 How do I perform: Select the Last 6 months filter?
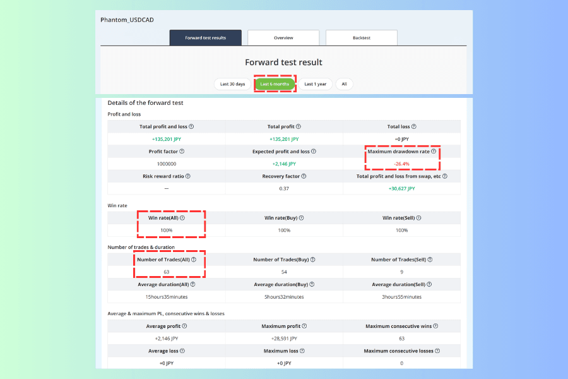click(275, 84)
